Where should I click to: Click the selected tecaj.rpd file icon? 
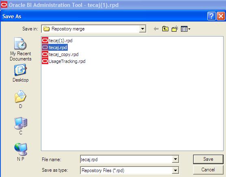point(45,47)
